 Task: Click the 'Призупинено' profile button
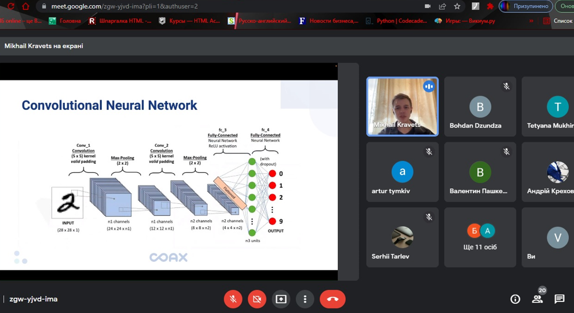(x=526, y=6)
